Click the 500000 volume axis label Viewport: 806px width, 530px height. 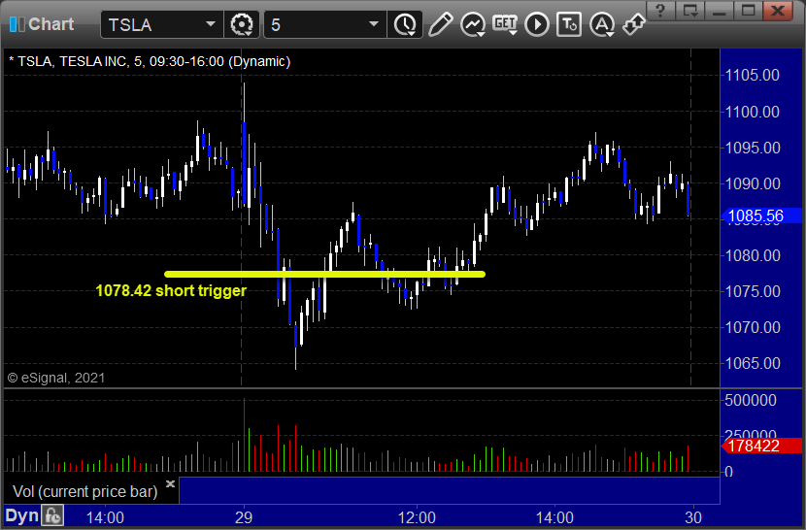click(x=750, y=401)
